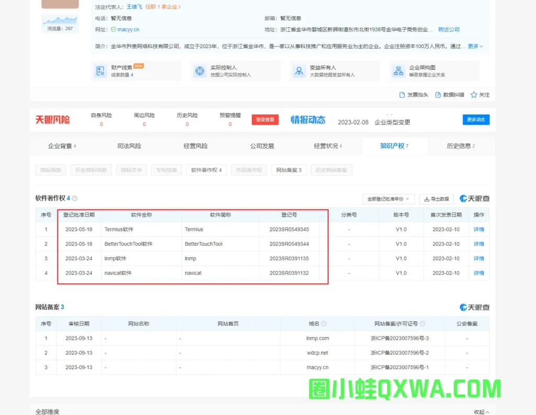
Task: Open the 全部登记批准年份 dropdown
Action: click(x=389, y=199)
